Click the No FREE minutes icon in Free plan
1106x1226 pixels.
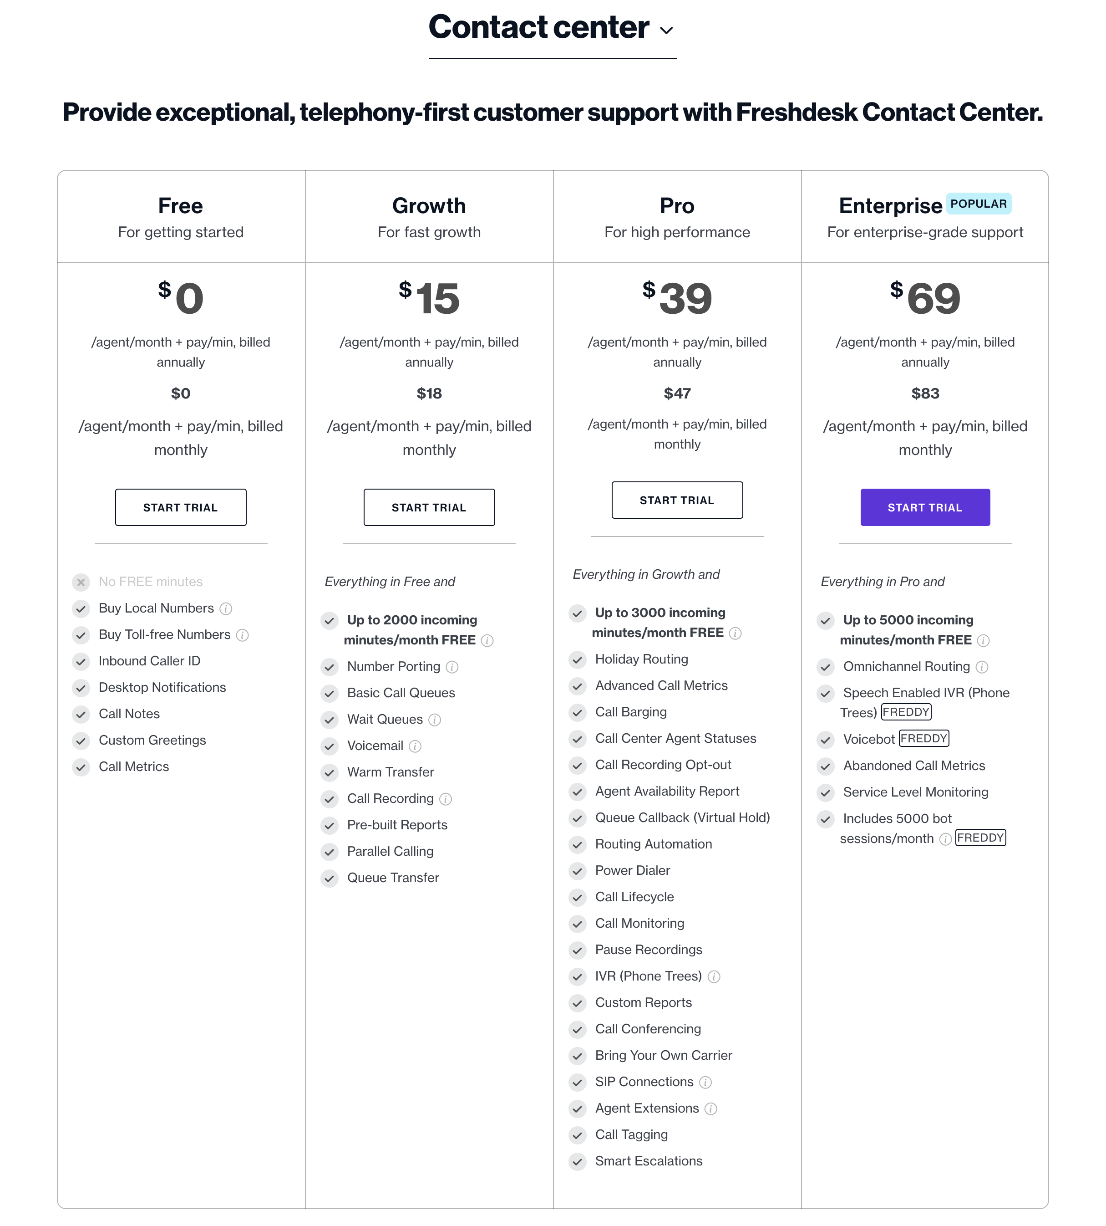click(81, 581)
